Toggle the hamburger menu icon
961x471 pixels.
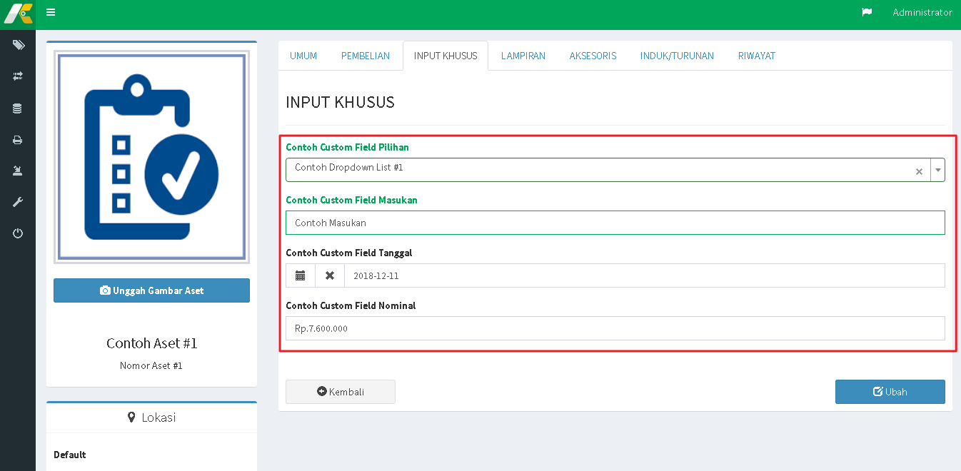pyautogui.click(x=51, y=12)
